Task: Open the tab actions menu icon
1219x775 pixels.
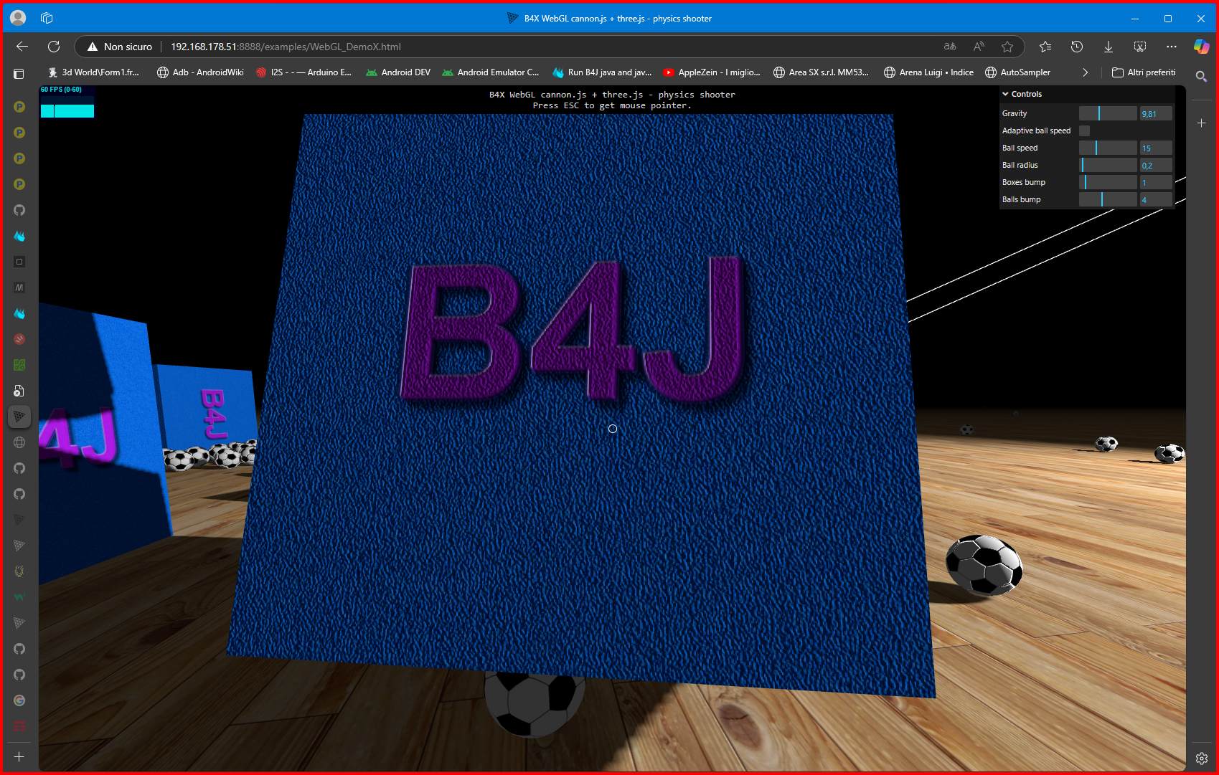Action: click(47, 18)
